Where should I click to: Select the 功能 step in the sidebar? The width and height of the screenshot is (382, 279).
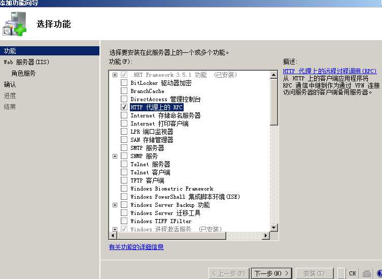[x=49, y=51]
